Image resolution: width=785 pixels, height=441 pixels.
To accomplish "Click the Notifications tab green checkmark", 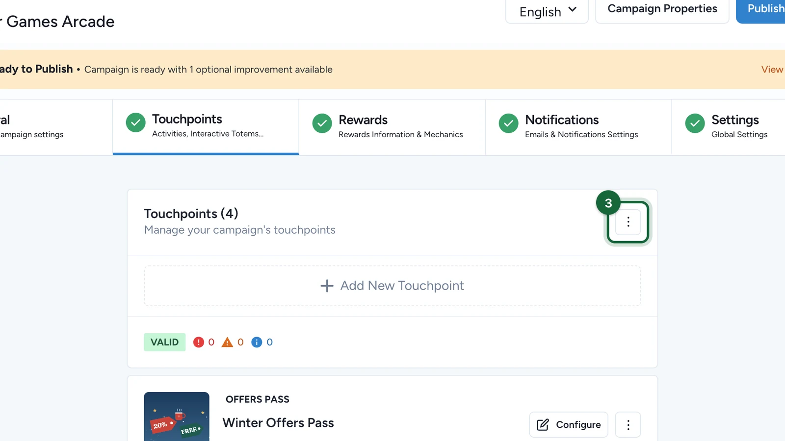I will (509, 123).
